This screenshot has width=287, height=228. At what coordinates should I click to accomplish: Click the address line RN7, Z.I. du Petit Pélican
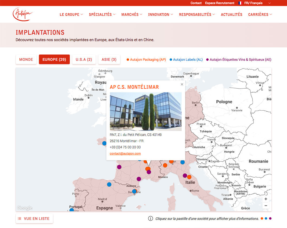pyautogui.click(x=136, y=135)
